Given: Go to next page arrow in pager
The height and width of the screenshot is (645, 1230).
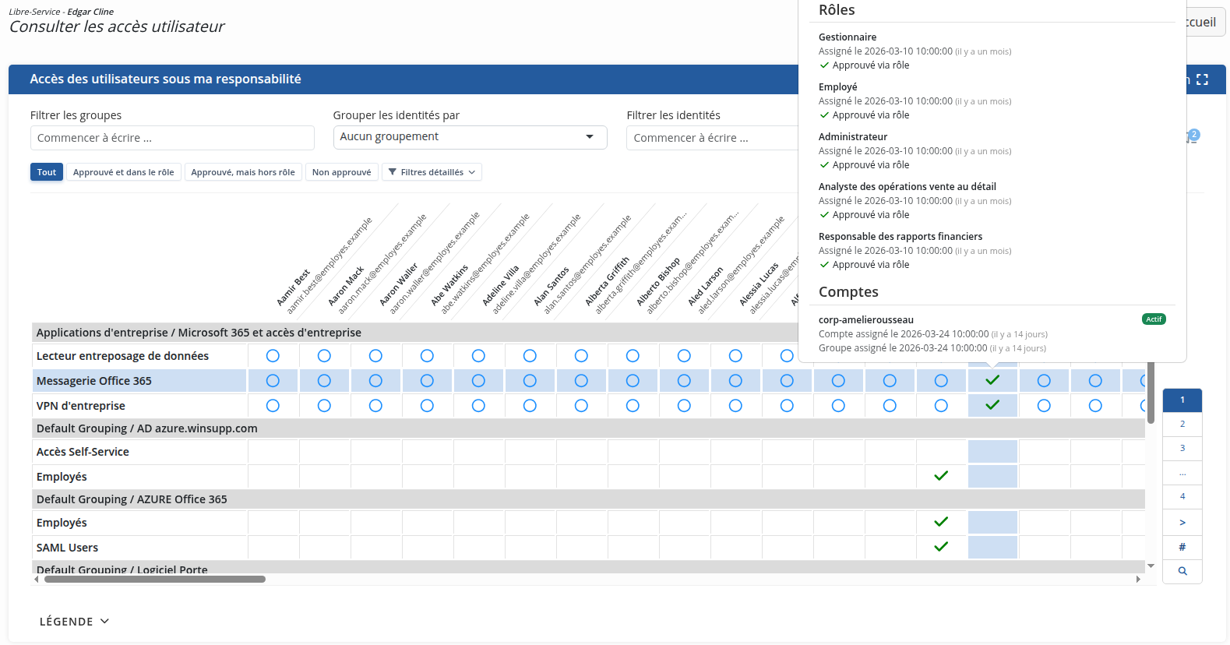Looking at the screenshot, I should pyautogui.click(x=1182, y=523).
